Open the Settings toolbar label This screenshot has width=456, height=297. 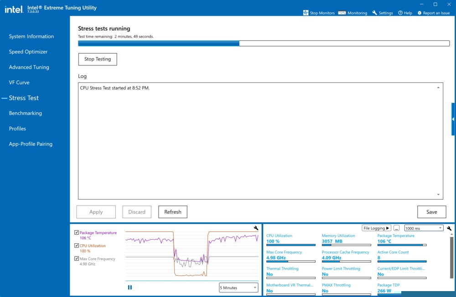[386, 13]
